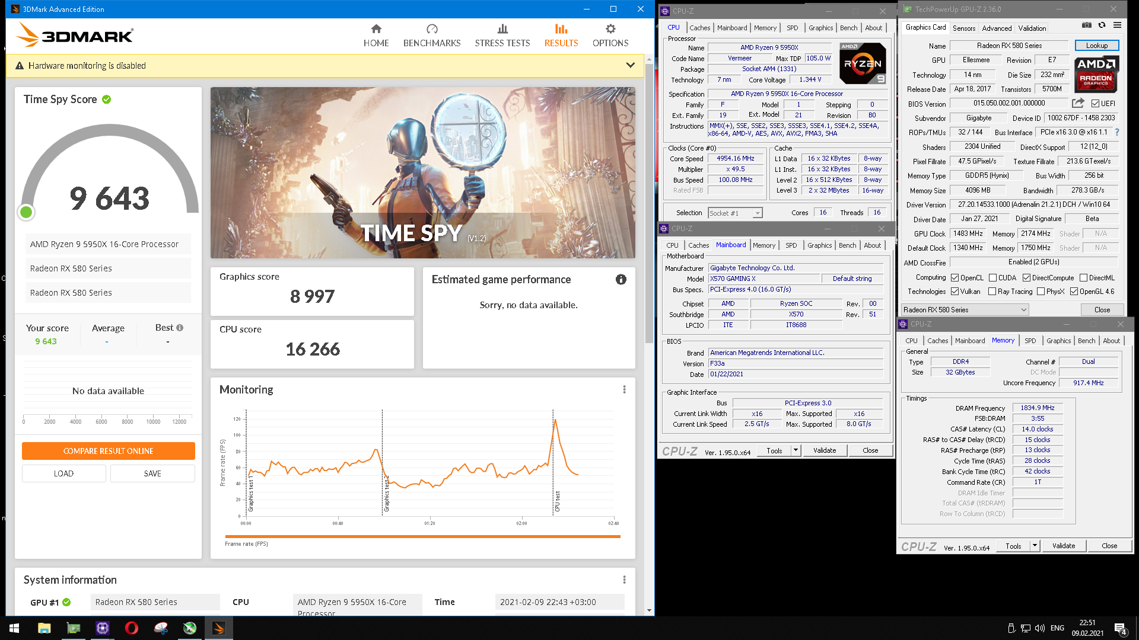Click Validate in the CPU-Z Mainboard window
The height and width of the screenshot is (640, 1139).
point(824,450)
